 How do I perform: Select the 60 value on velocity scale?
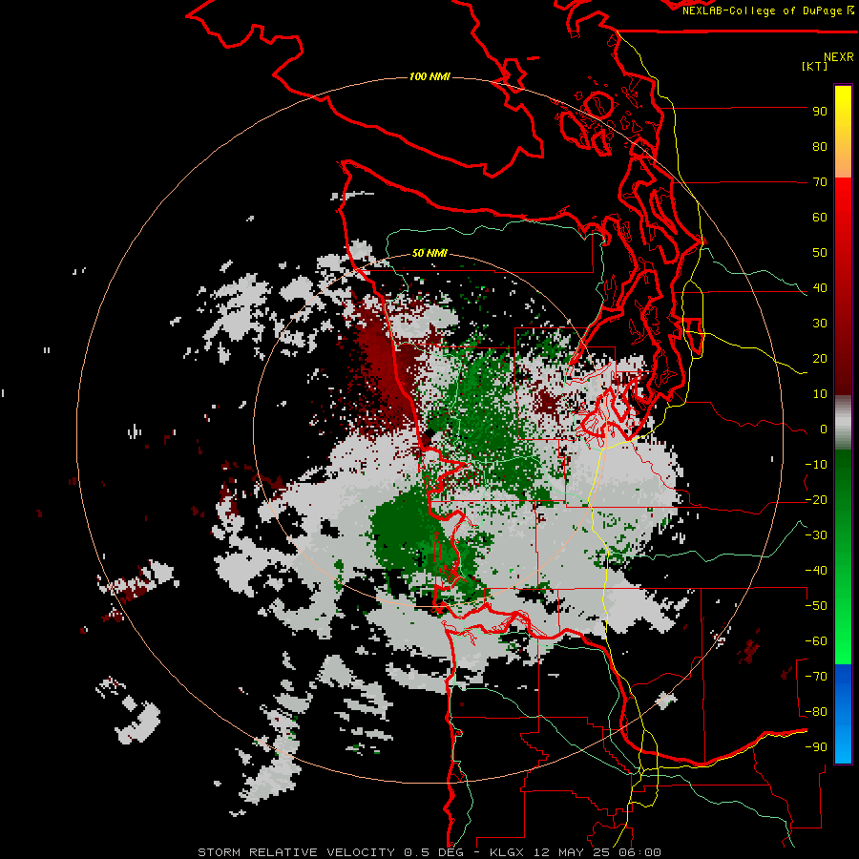[x=820, y=218]
